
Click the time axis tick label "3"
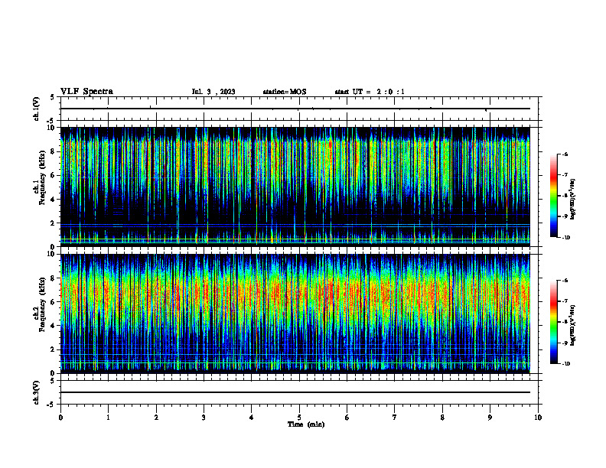click(204, 418)
